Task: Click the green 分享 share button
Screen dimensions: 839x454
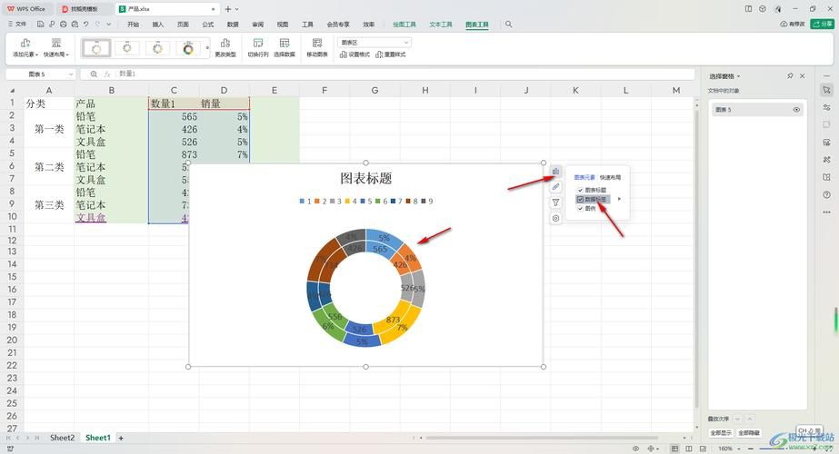Action: point(823,25)
